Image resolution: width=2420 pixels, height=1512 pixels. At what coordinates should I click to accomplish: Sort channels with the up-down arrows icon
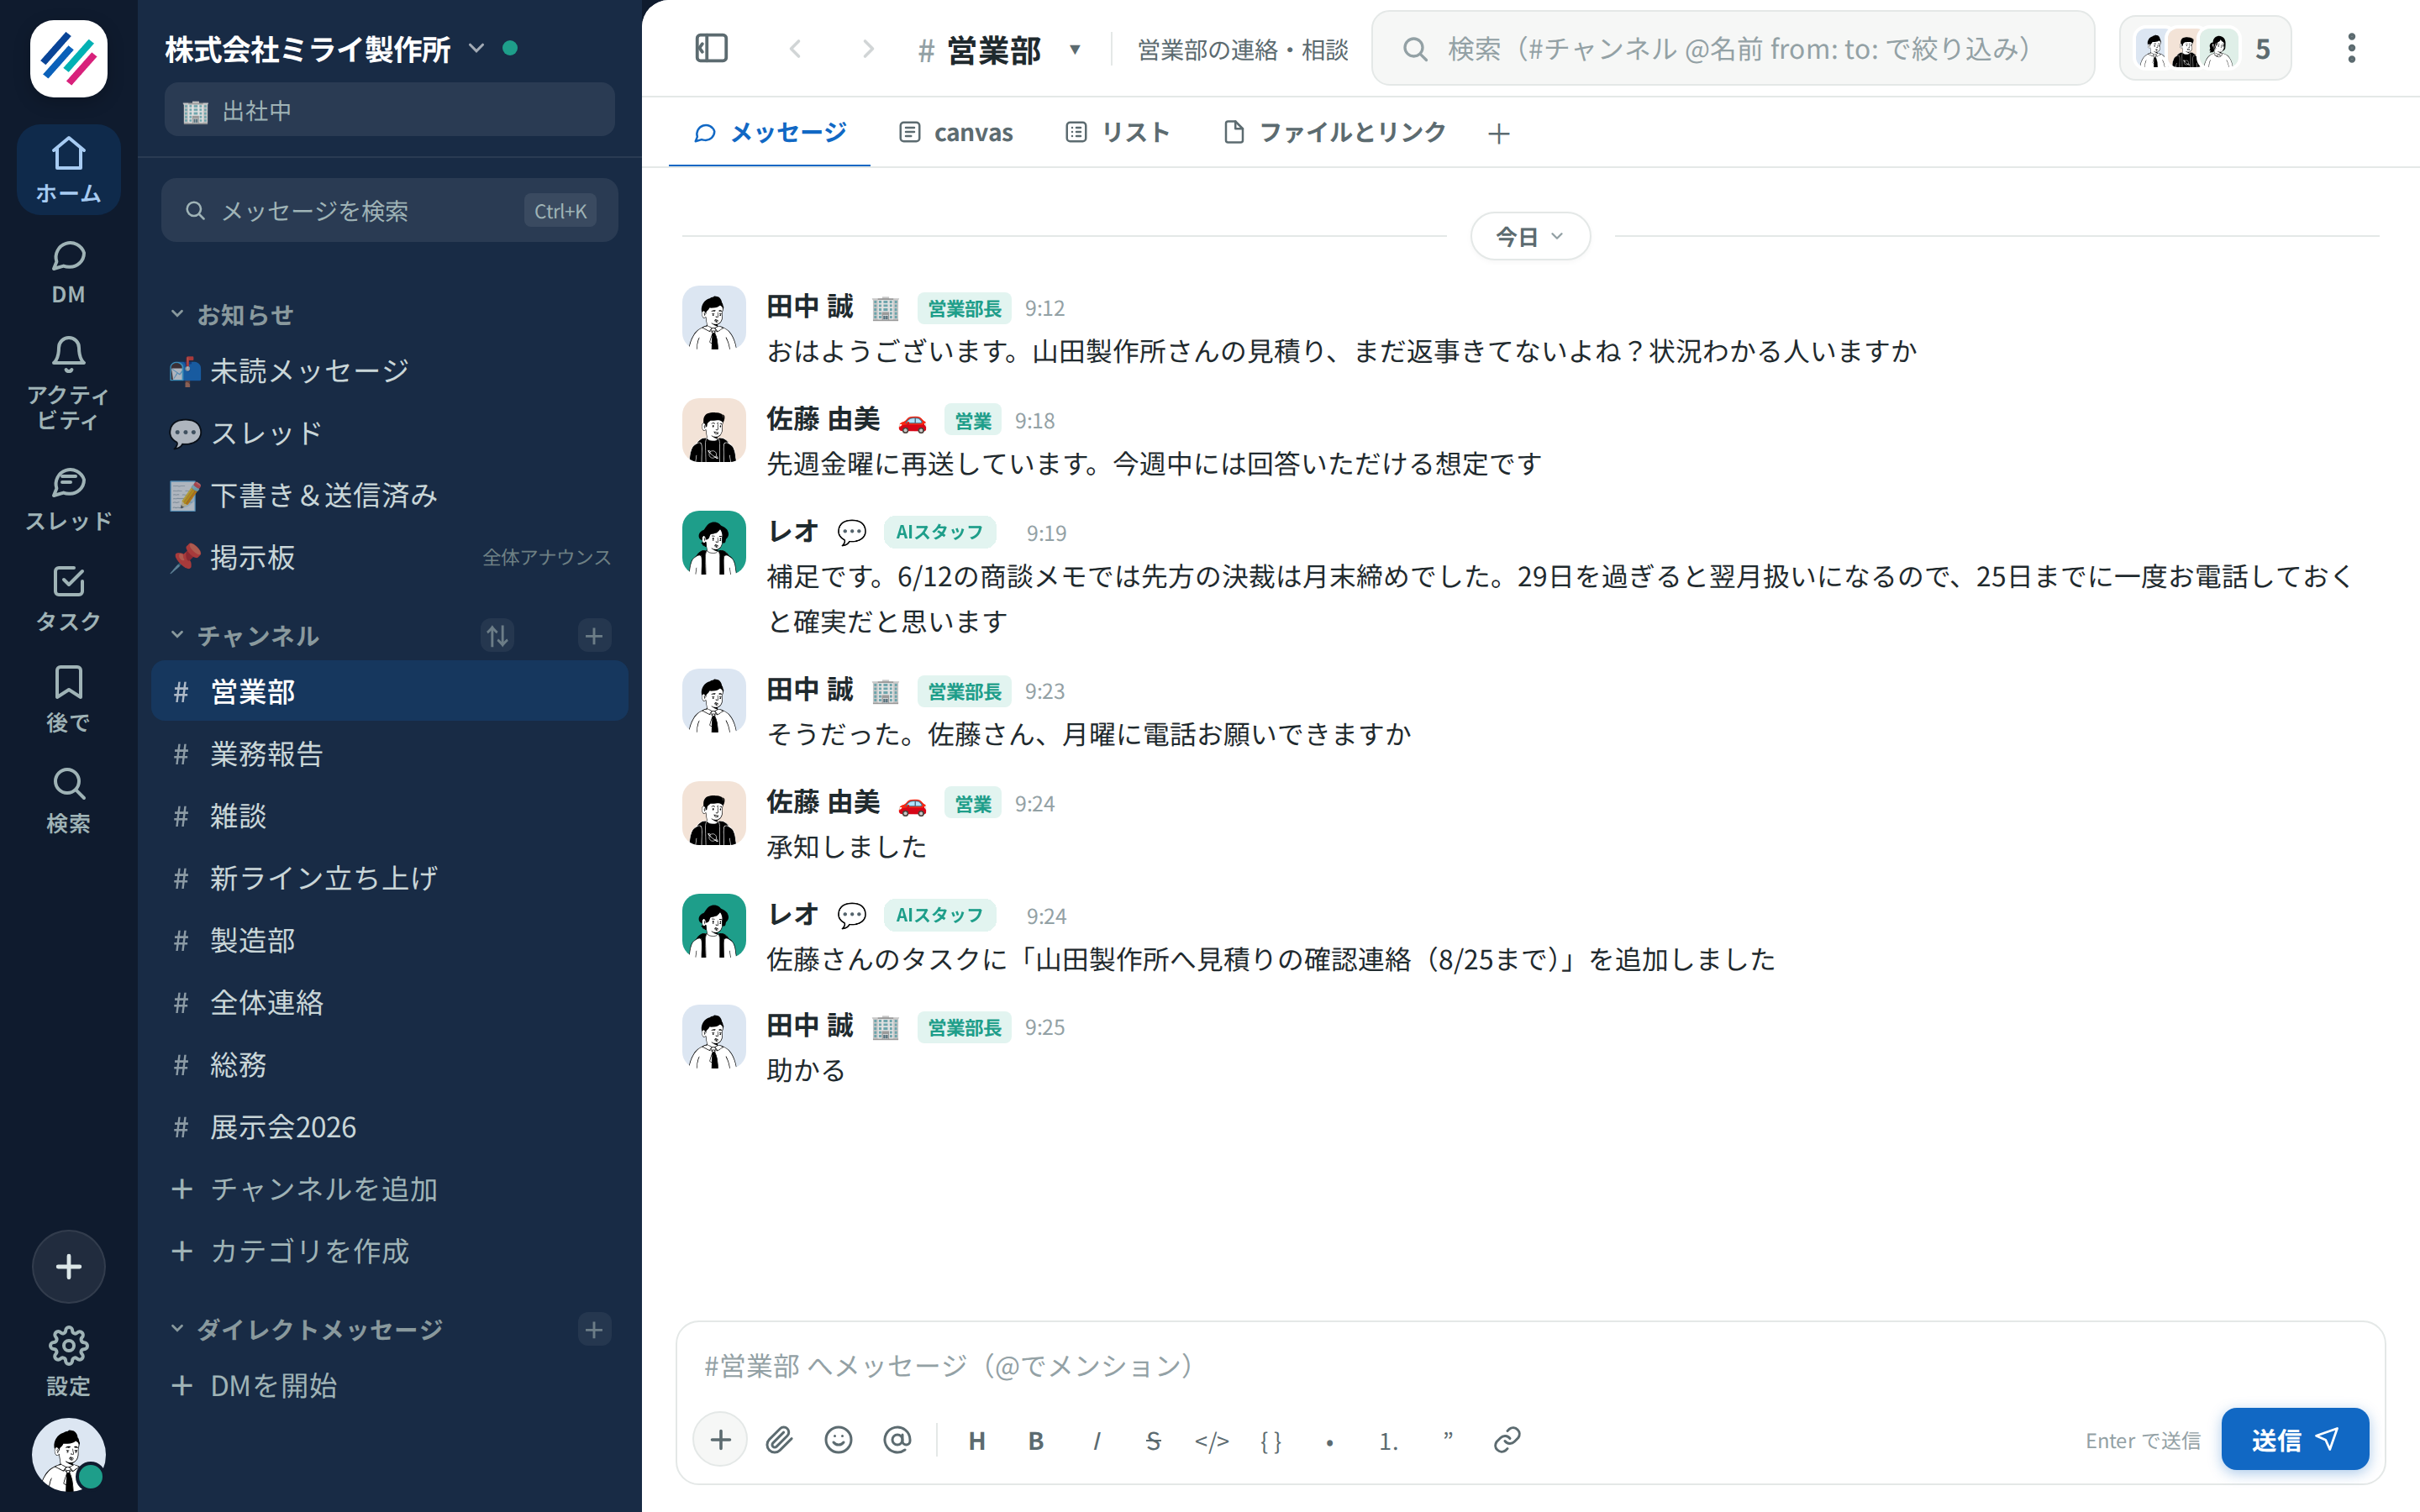pos(497,635)
